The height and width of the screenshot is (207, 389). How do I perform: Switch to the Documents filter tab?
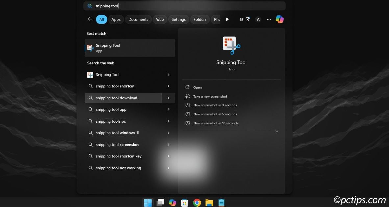coord(138,19)
